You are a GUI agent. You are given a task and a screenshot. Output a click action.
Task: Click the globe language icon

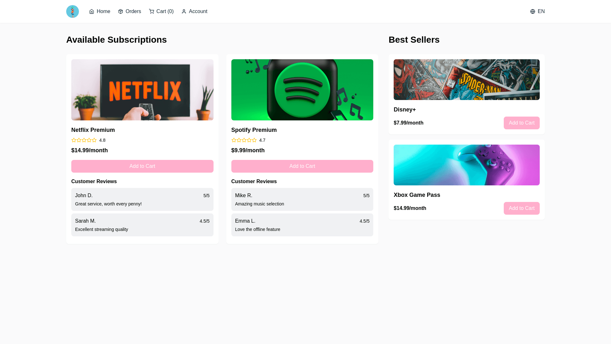(x=532, y=11)
